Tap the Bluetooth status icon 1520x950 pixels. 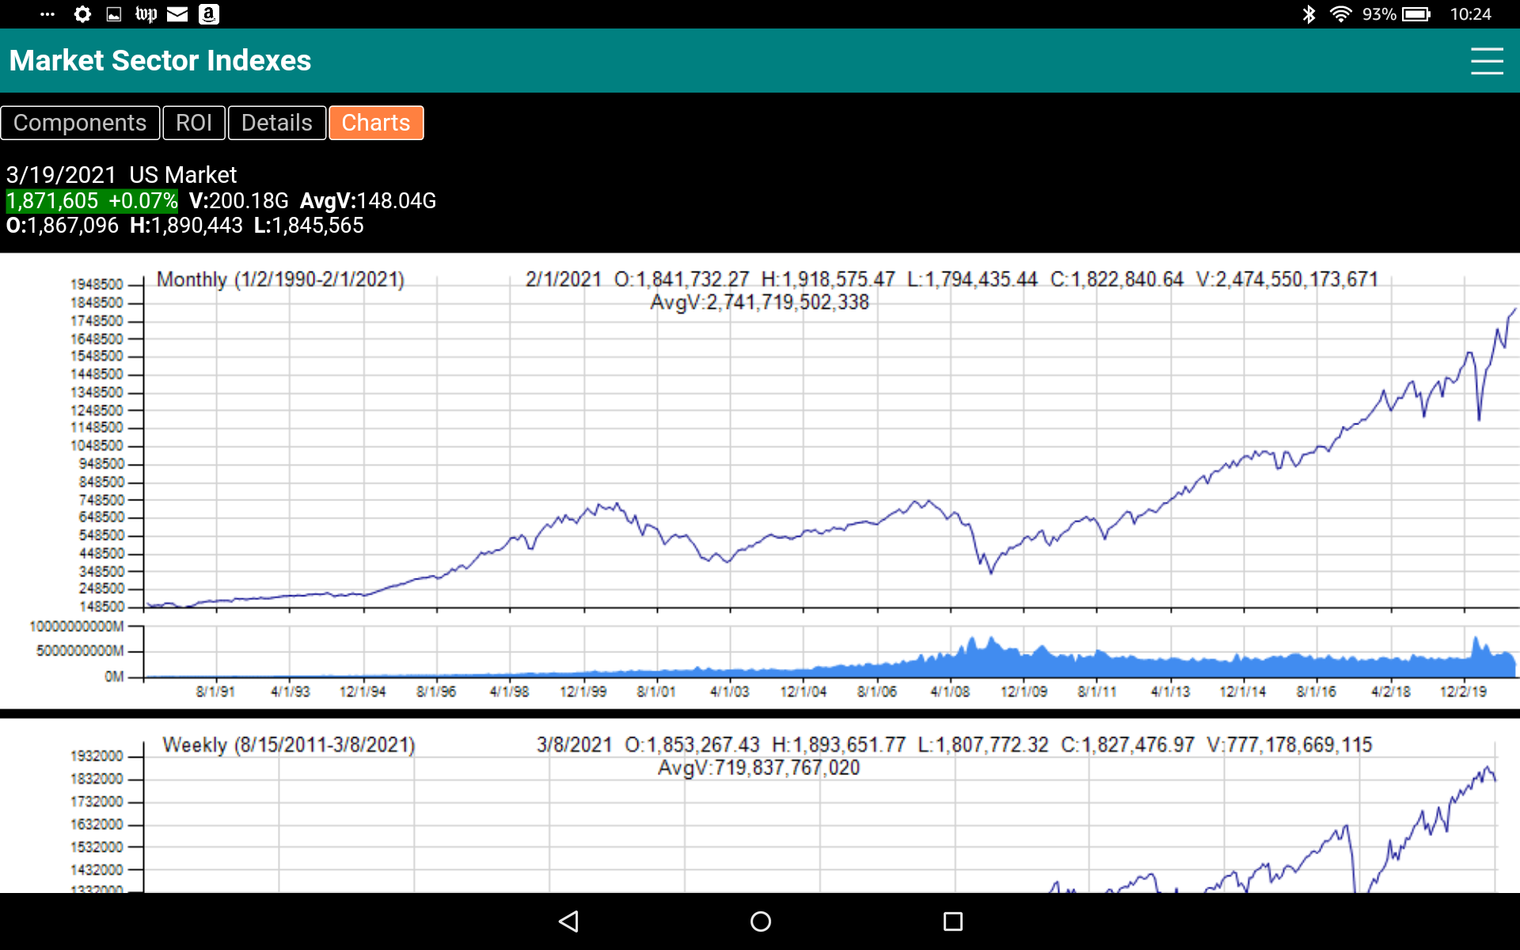tap(1309, 13)
